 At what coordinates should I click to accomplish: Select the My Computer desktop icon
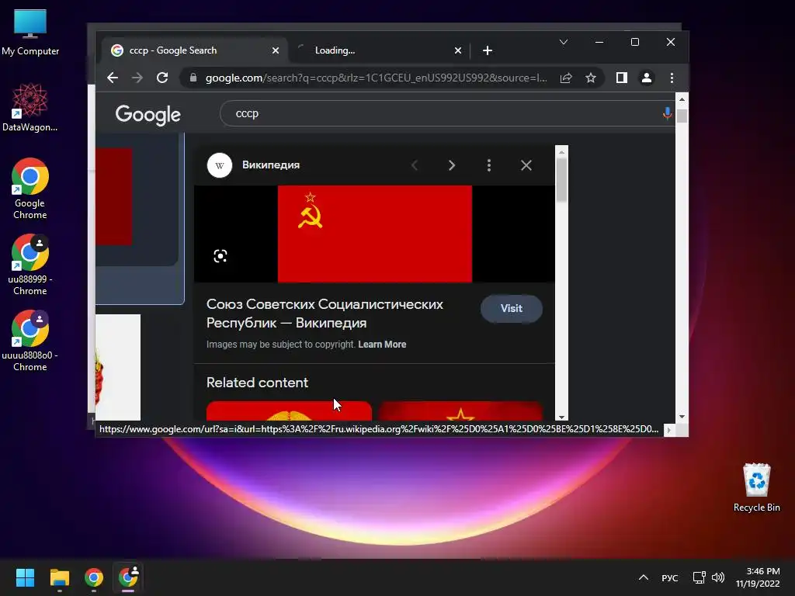[x=30, y=33]
